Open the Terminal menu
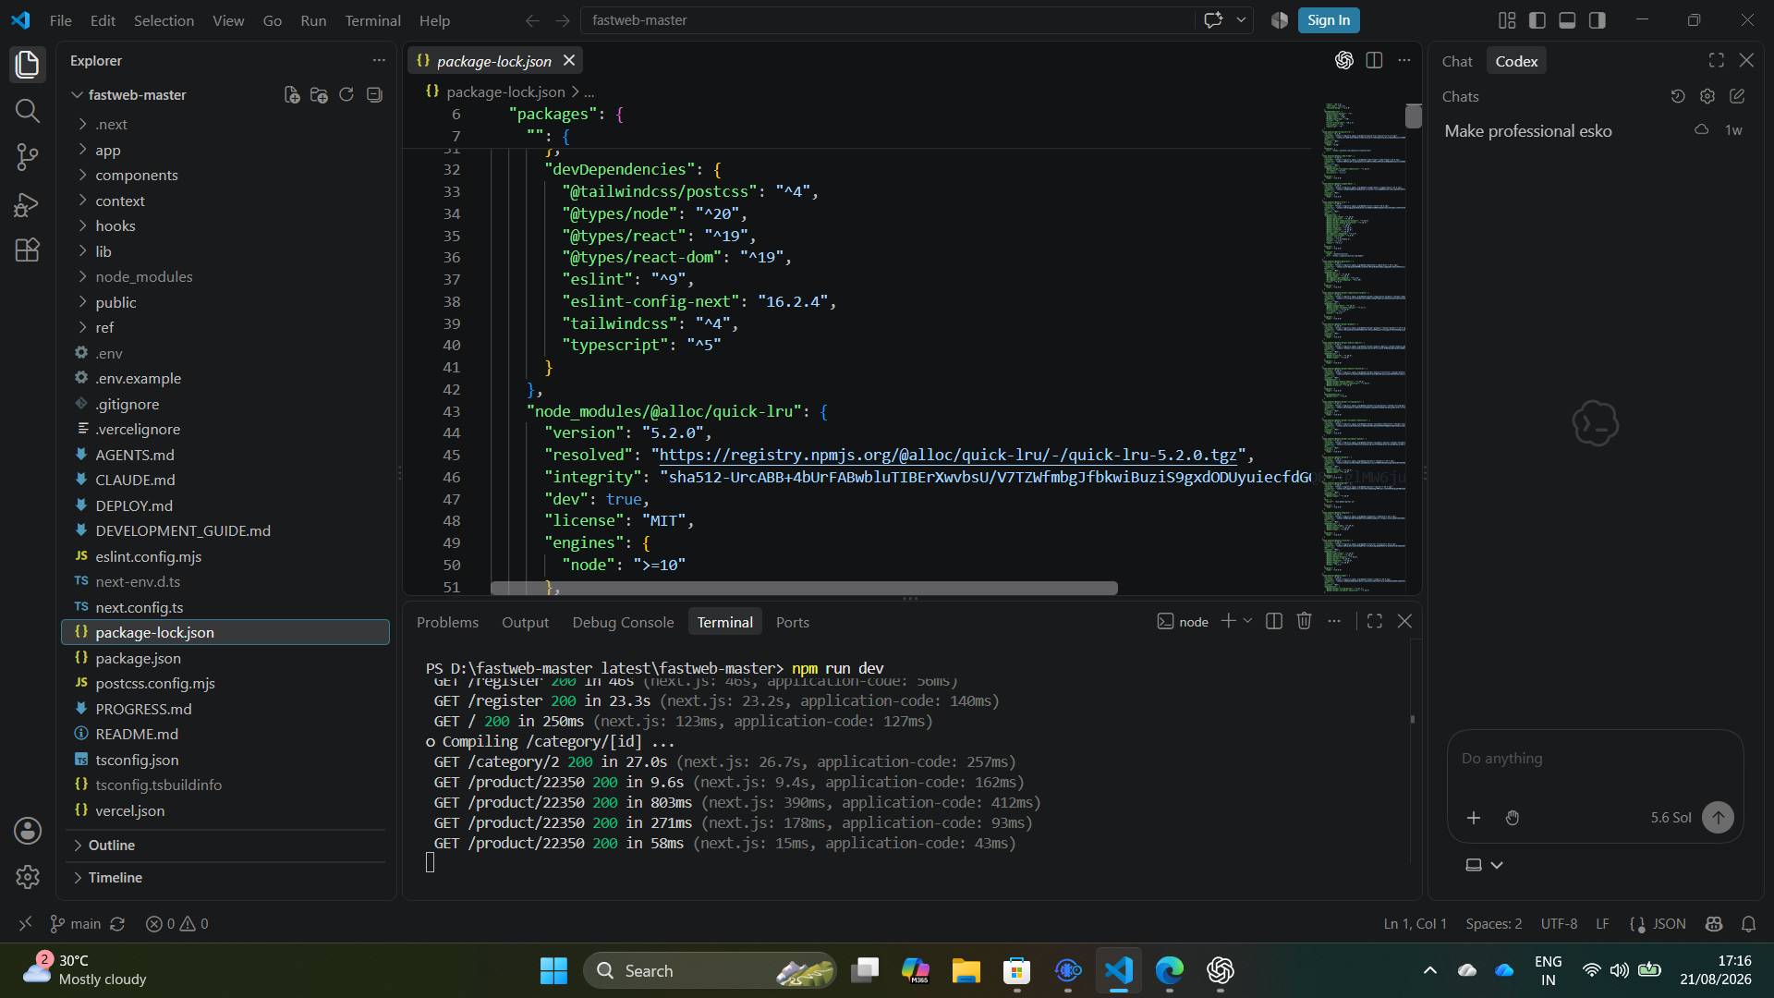The image size is (1774, 998). click(x=372, y=20)
